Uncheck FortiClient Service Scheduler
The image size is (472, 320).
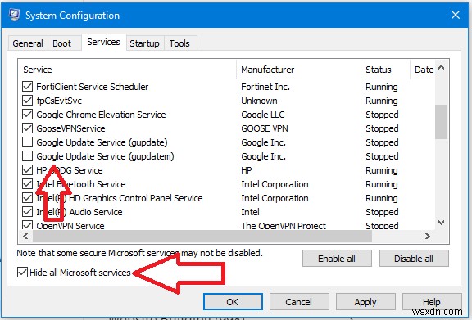[27, 87]
